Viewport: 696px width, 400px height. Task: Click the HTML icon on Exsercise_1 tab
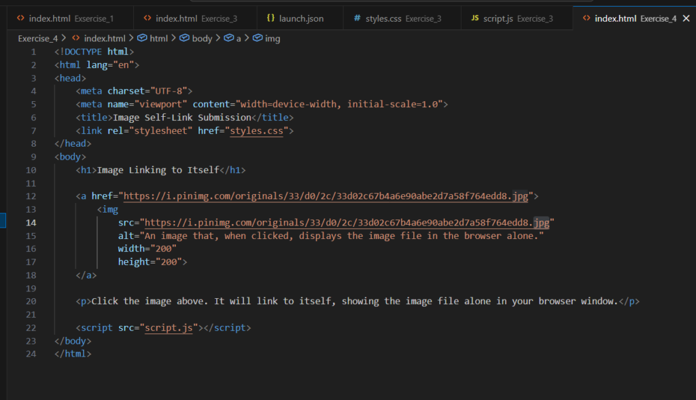point(20,18)
